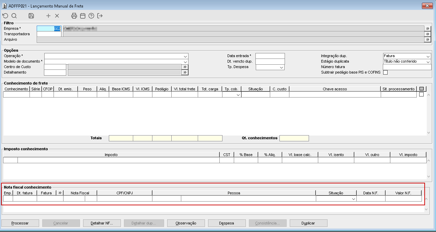Screen dimensions: 436x232
Task: Click the Peso column header
Action: 87,89
